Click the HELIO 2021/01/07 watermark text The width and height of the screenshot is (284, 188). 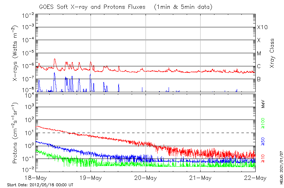(280, 166)
